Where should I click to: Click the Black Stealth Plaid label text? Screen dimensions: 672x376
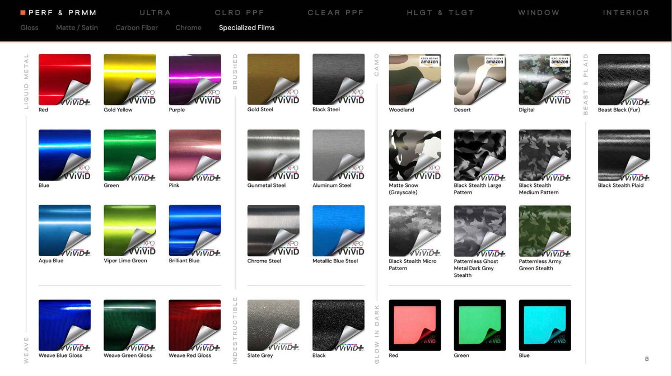point(621,185)
